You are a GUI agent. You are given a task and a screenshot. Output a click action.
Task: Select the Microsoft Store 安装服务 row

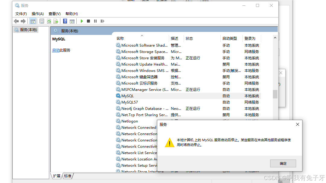click(188, 58)
